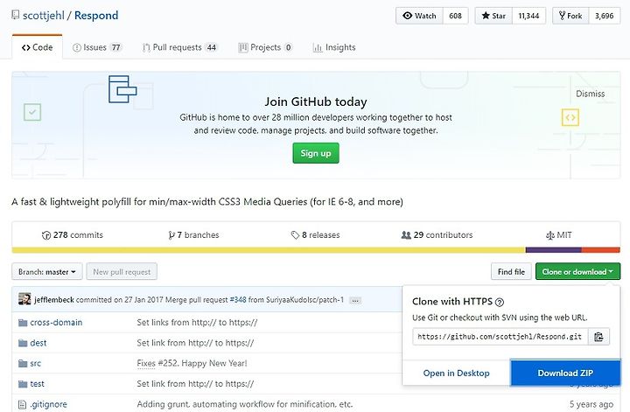
Task: Open commit 'Adding grunt, automating workflow' message
Action: click(x=245, y=404)
